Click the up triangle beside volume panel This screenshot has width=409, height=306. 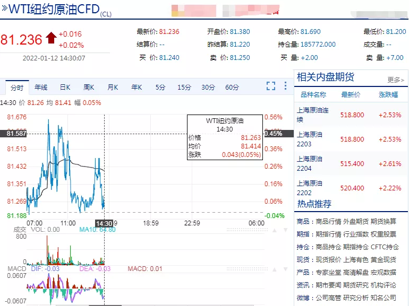coord(275,230)
